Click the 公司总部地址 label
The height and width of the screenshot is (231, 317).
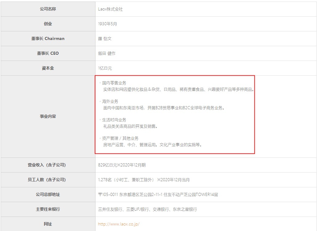[x=48, y=194]
